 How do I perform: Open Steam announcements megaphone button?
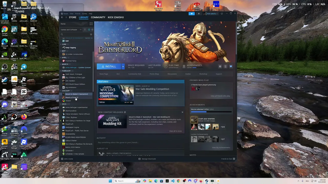pos(192,14)
